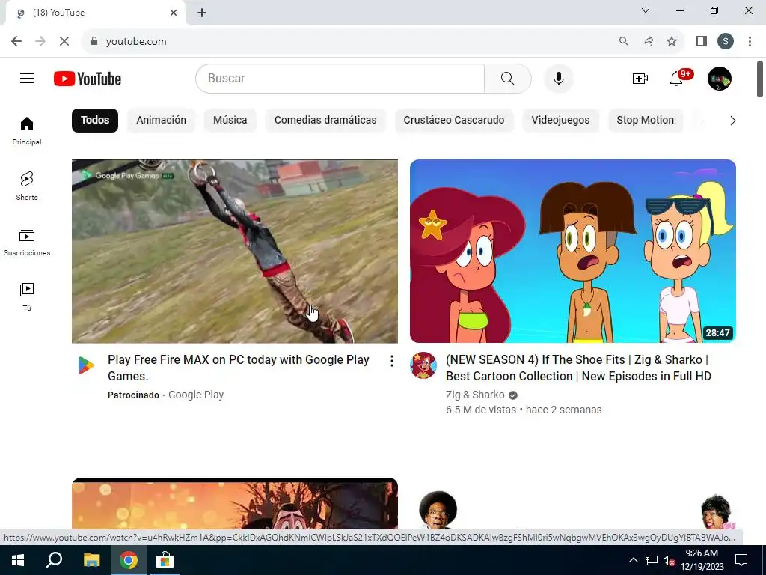This screenshot has width=766, height=575.
Task: Toggle the Chrome side panel
Action: (x=702, y=42)
